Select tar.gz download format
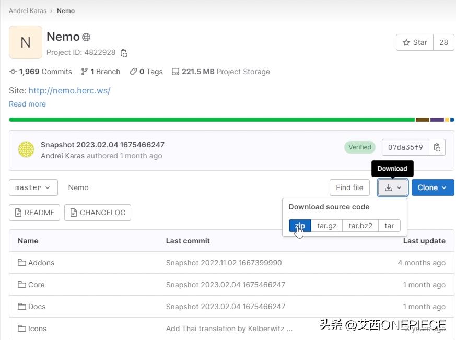This screenshot has height=340, width=456. [x=327, y=226]
